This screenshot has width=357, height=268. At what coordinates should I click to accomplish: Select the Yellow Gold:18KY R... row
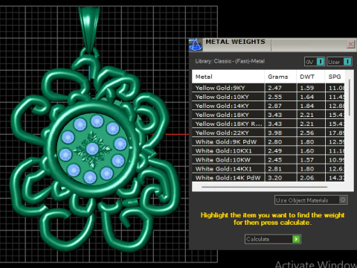tap(268, 124)
